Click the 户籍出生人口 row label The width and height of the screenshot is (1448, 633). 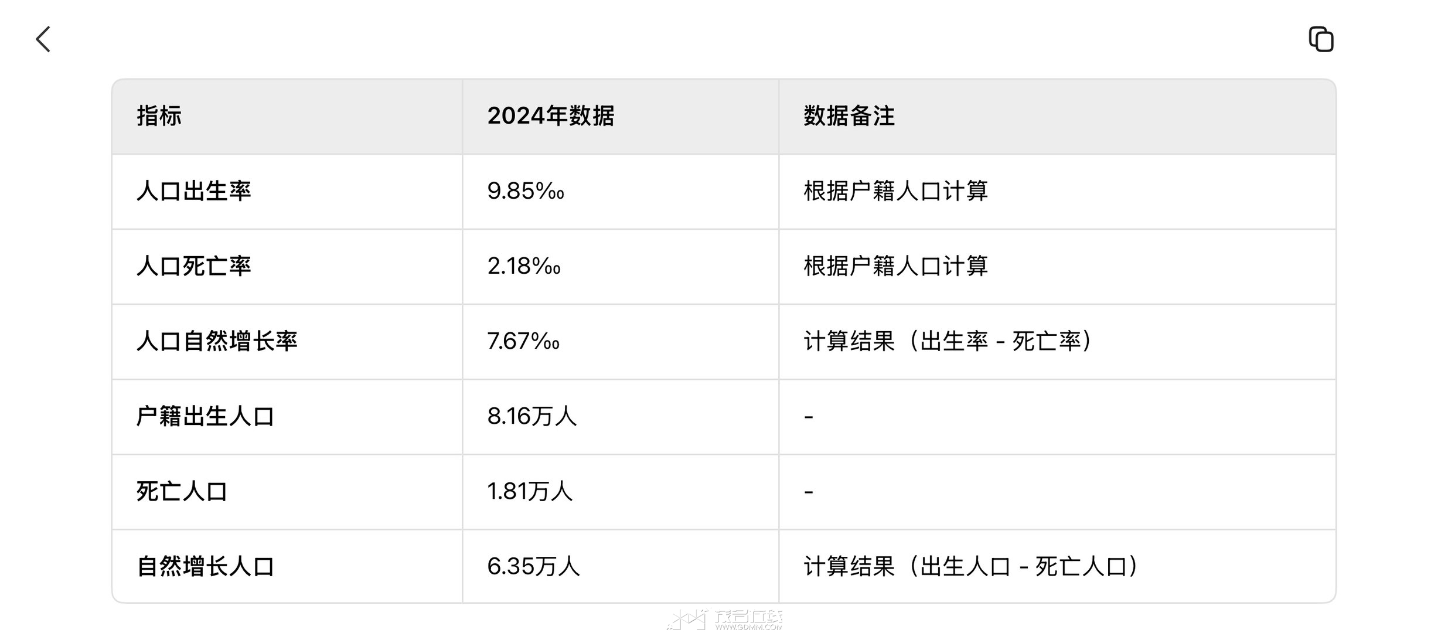click(x=205, y=416)
